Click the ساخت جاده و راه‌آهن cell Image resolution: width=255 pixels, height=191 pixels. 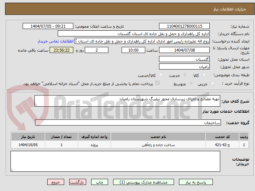[x=158, y=145]
